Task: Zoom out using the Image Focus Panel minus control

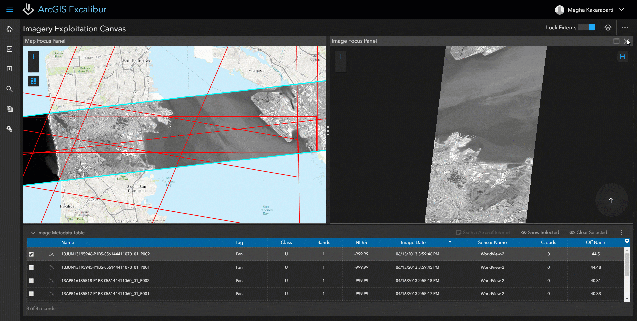Action: click(340, 67)
